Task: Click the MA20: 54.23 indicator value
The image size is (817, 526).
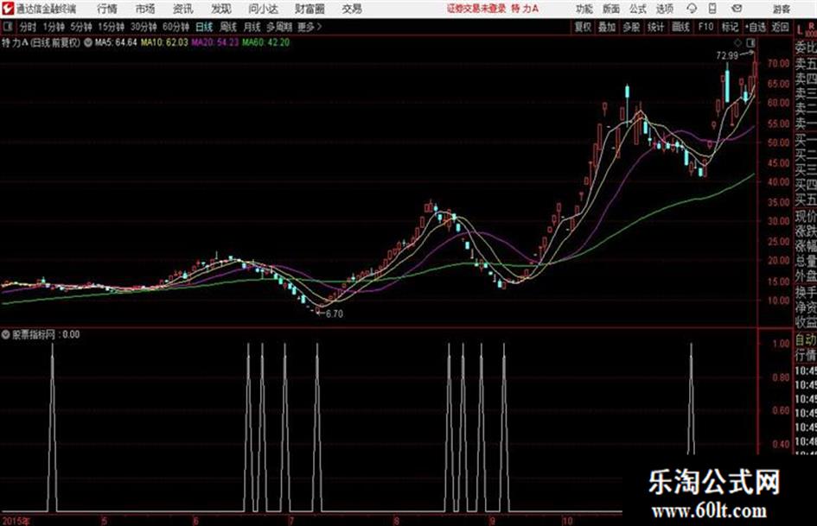Action: 215,42
